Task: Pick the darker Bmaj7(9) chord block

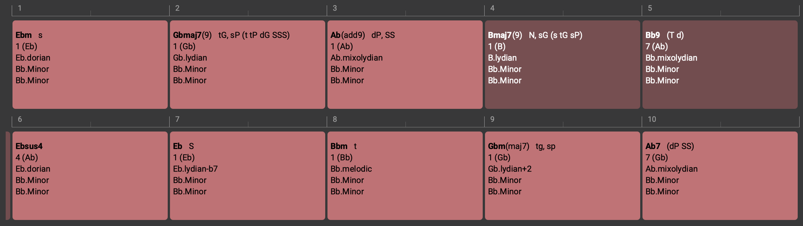Action: click(x=562, y=65)
